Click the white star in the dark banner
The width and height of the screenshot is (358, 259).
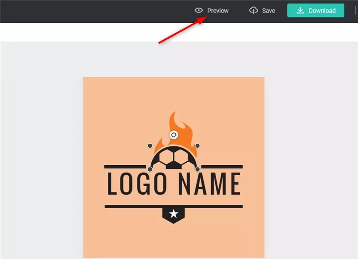point(174,213)
